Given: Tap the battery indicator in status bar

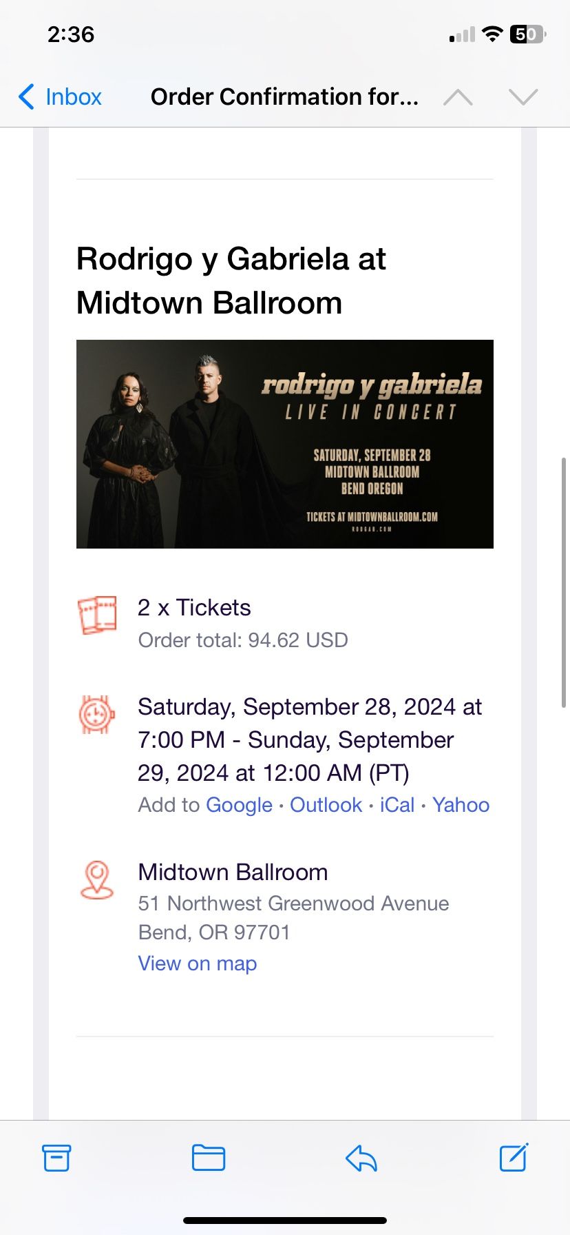Looking at the screenshot, I should point(528,34).
